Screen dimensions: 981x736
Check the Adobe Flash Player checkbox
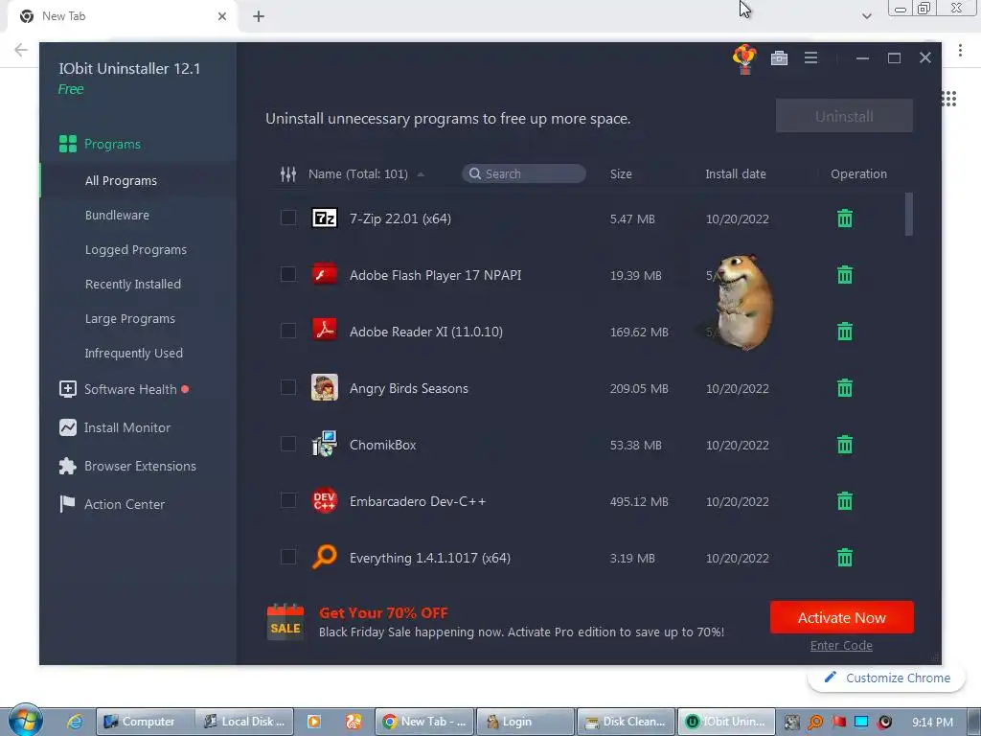pos(287,274)
